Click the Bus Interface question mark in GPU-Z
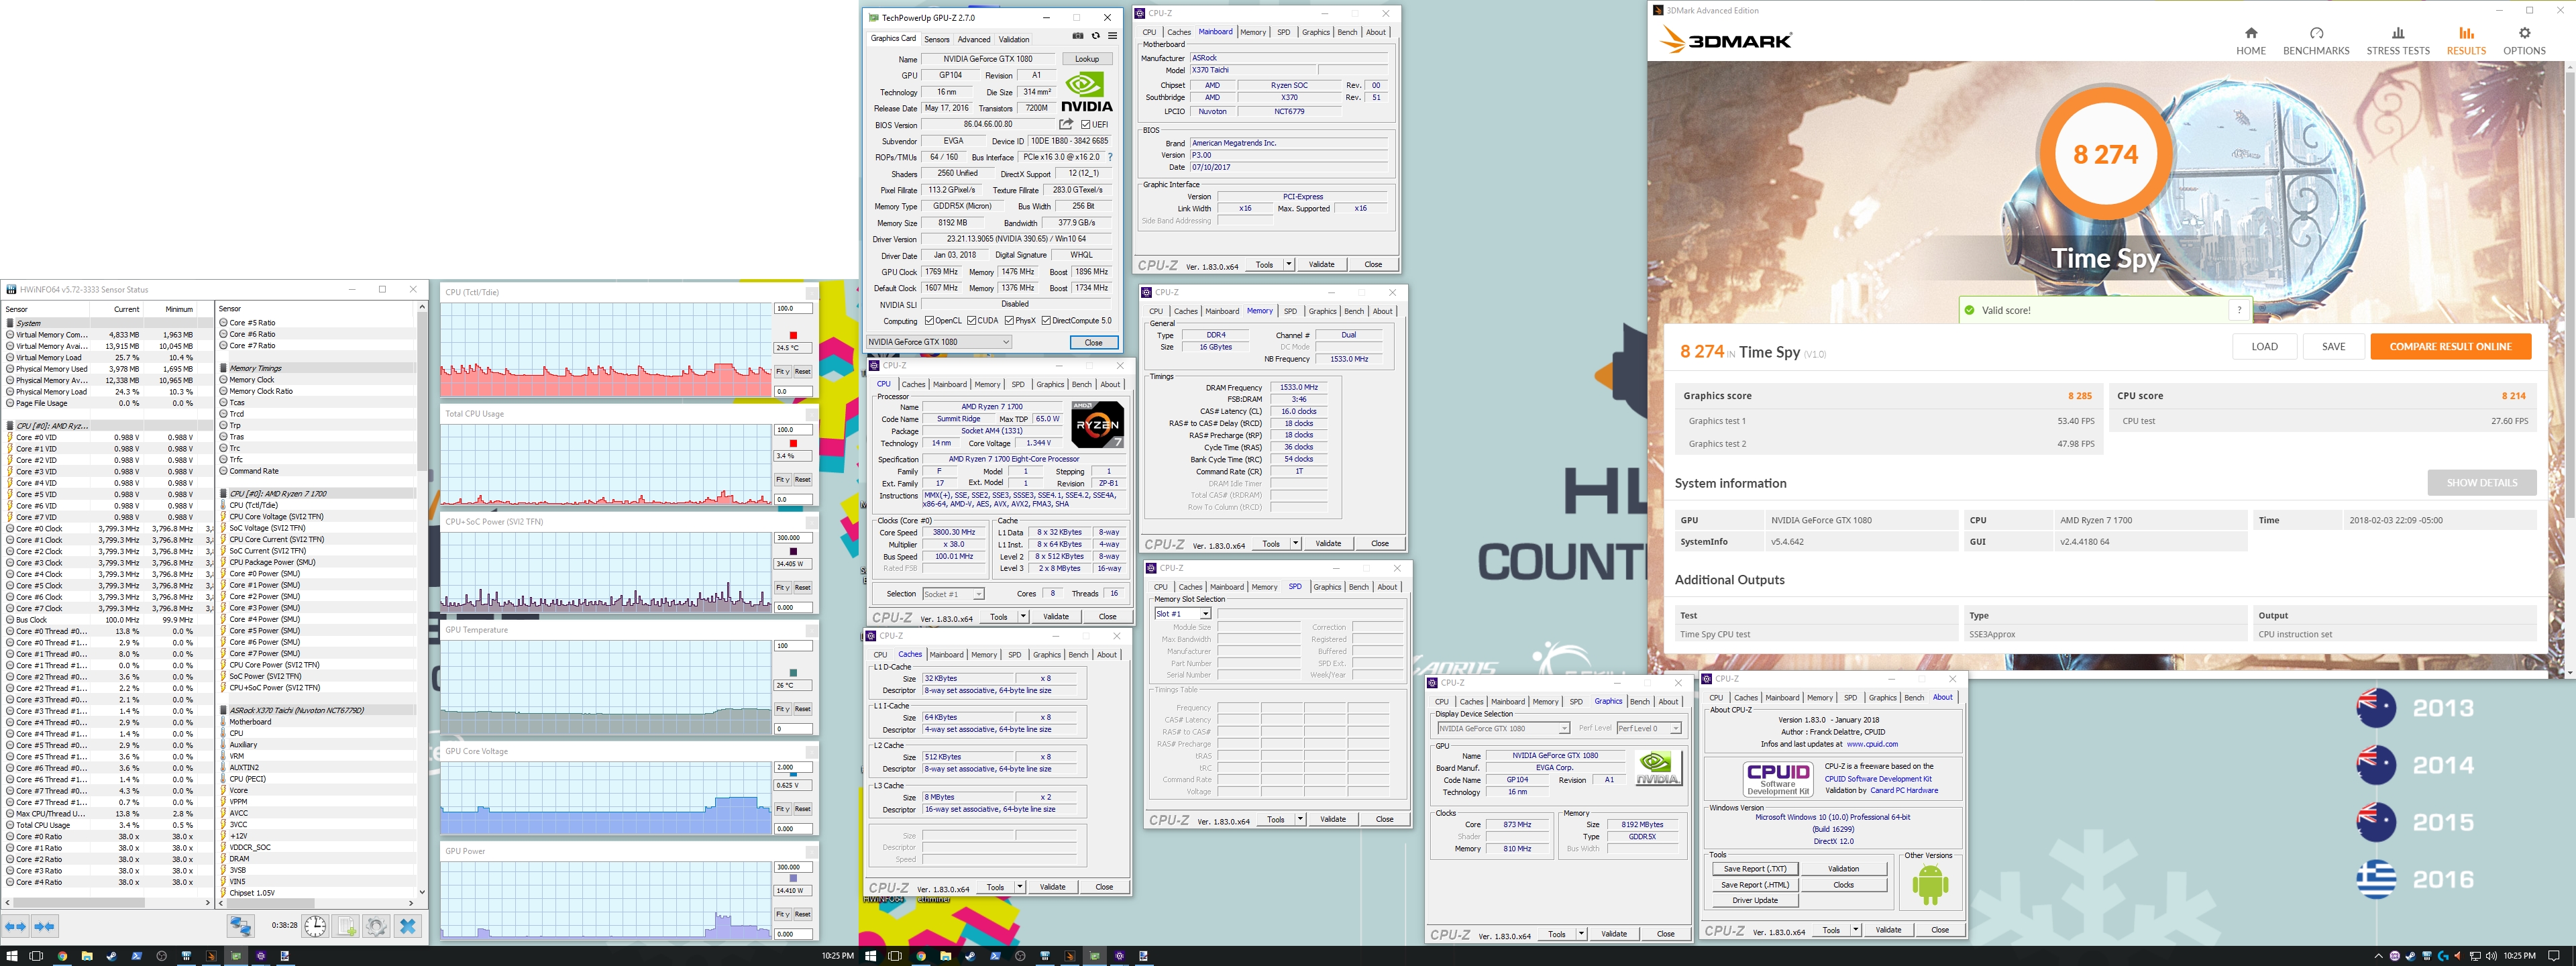Image resolution: width=2576 pixels, height=966 pixels. 1110,157
